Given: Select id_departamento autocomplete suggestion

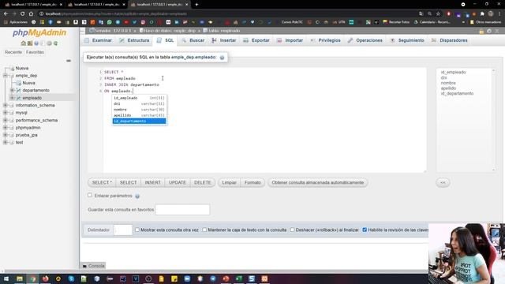Looking at the screenshot, I should 139,121.
